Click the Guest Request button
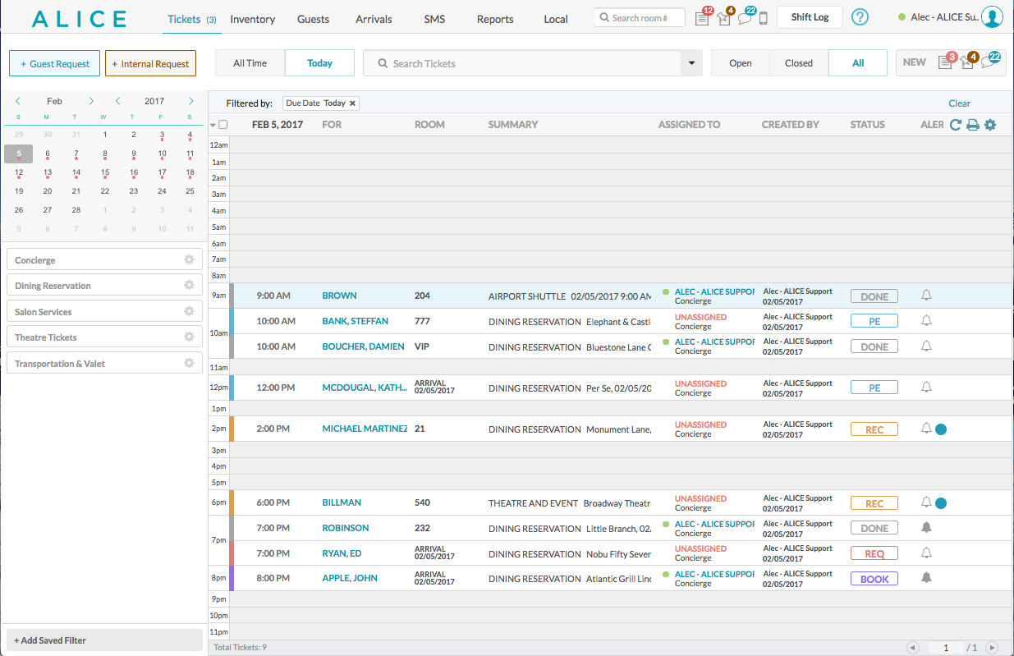 [x=55, y=63]
